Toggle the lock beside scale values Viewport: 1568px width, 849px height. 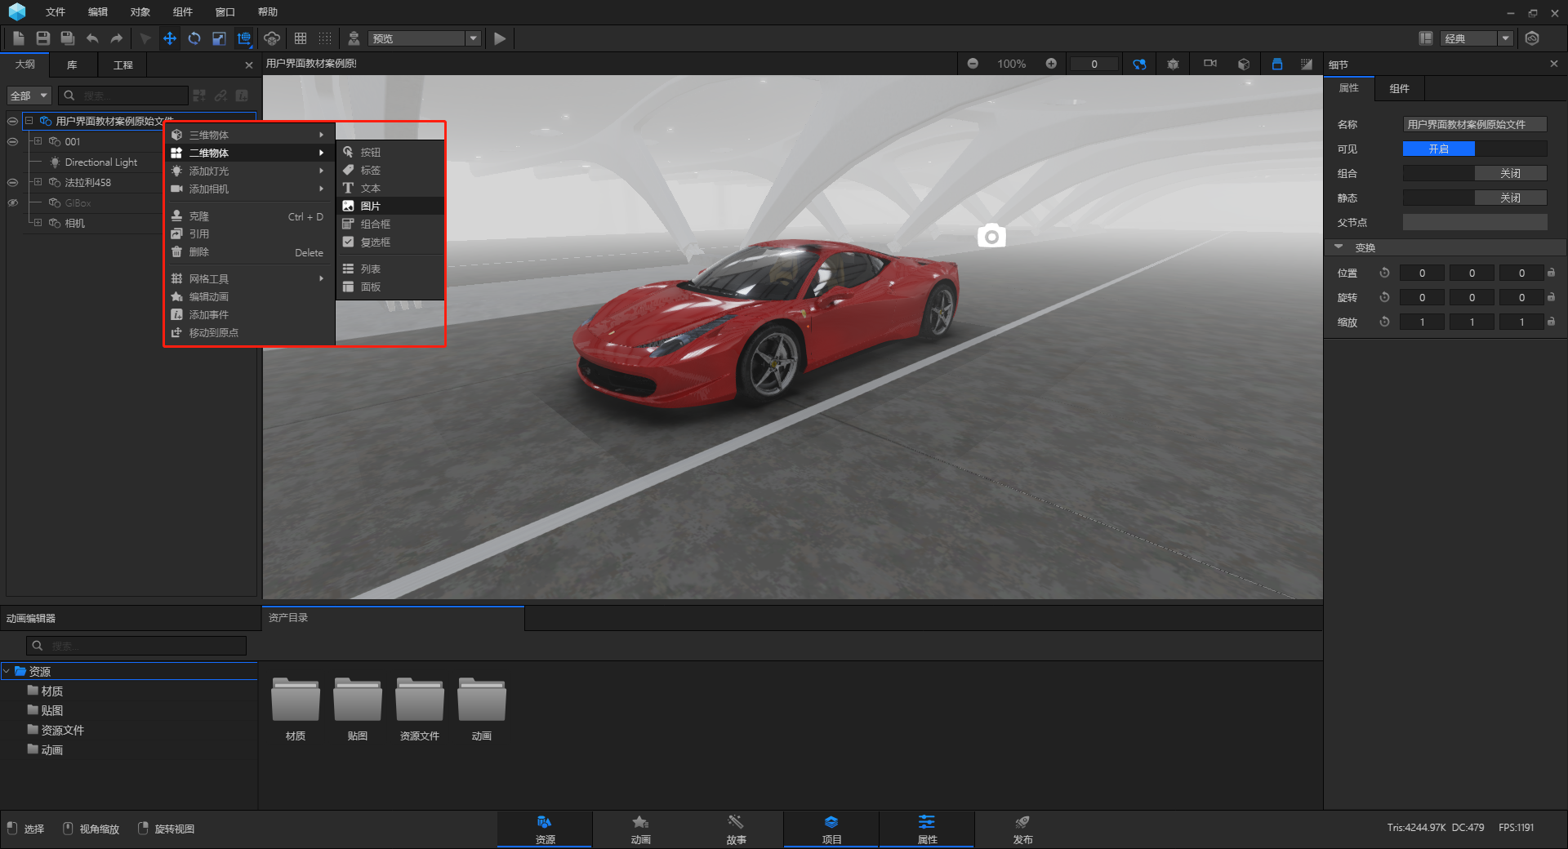coord(1551,322)
